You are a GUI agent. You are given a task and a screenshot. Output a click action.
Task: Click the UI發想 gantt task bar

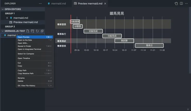(78, 26)
